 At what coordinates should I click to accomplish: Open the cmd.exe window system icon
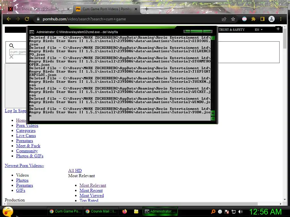[x=32, y=32]
